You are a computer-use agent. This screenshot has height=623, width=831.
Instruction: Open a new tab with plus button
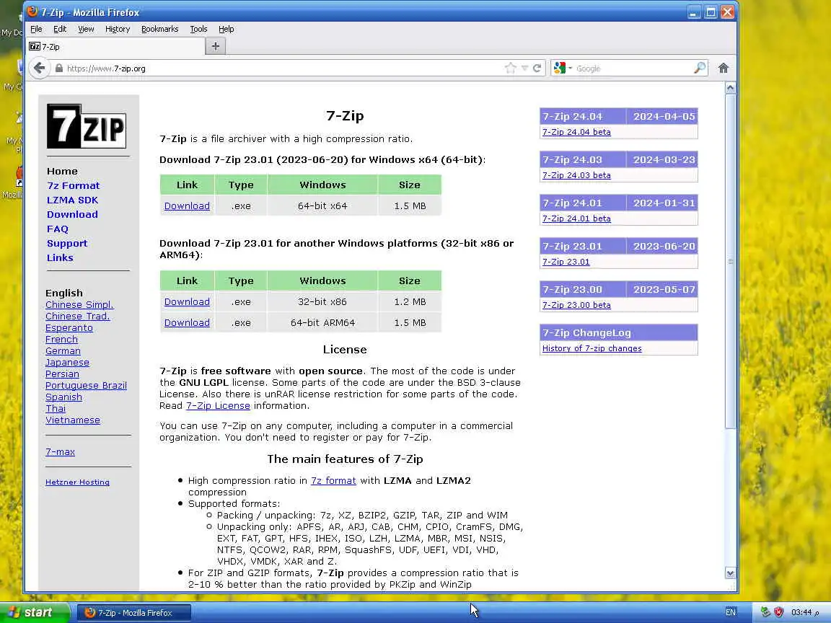tap(215, 47)
